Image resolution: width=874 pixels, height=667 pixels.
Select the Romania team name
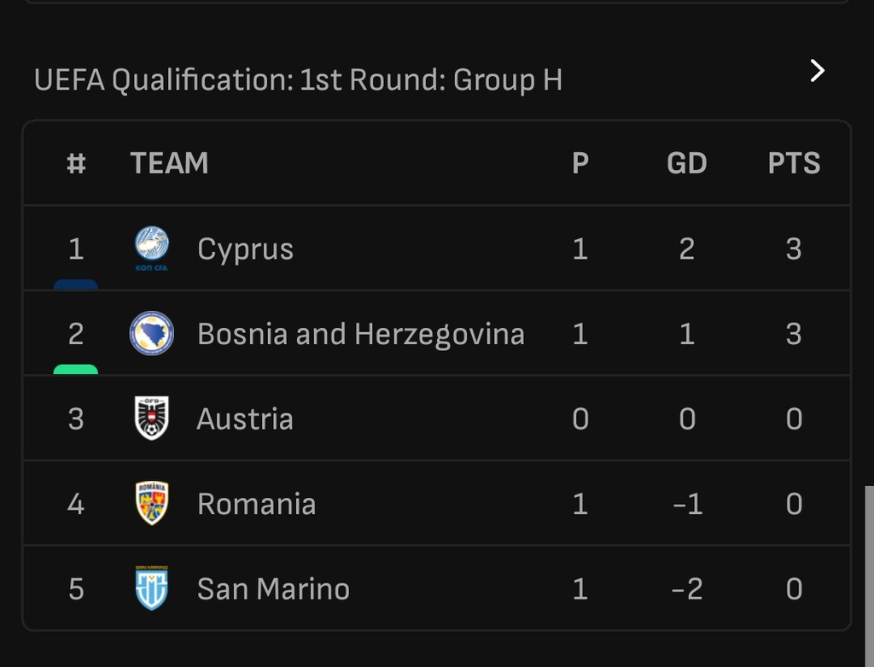click(256, 504)
